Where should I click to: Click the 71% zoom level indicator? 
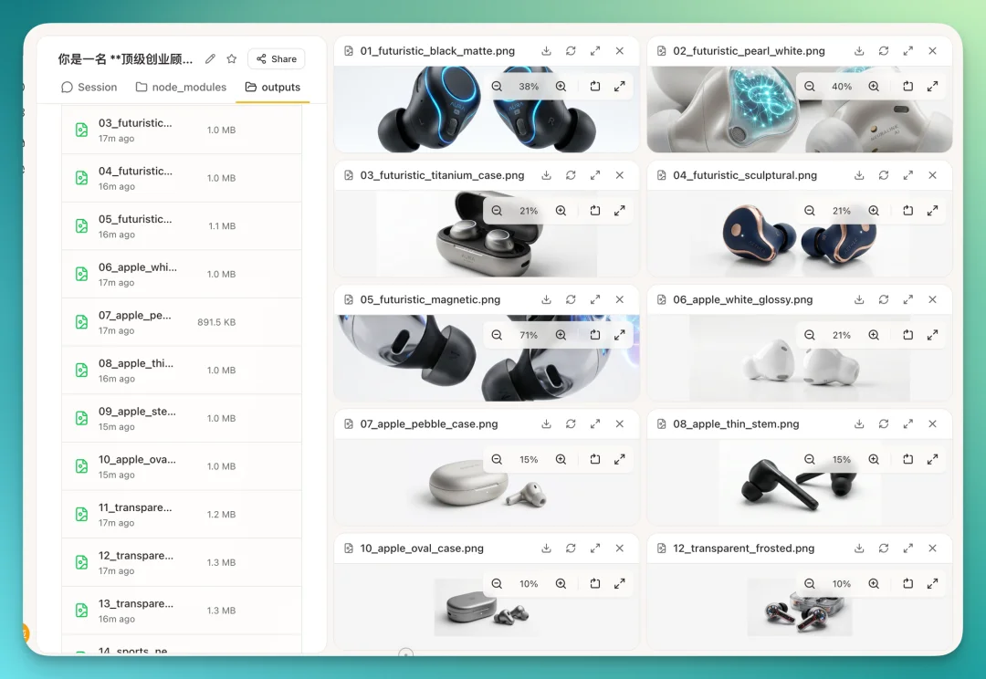point(528,335)
